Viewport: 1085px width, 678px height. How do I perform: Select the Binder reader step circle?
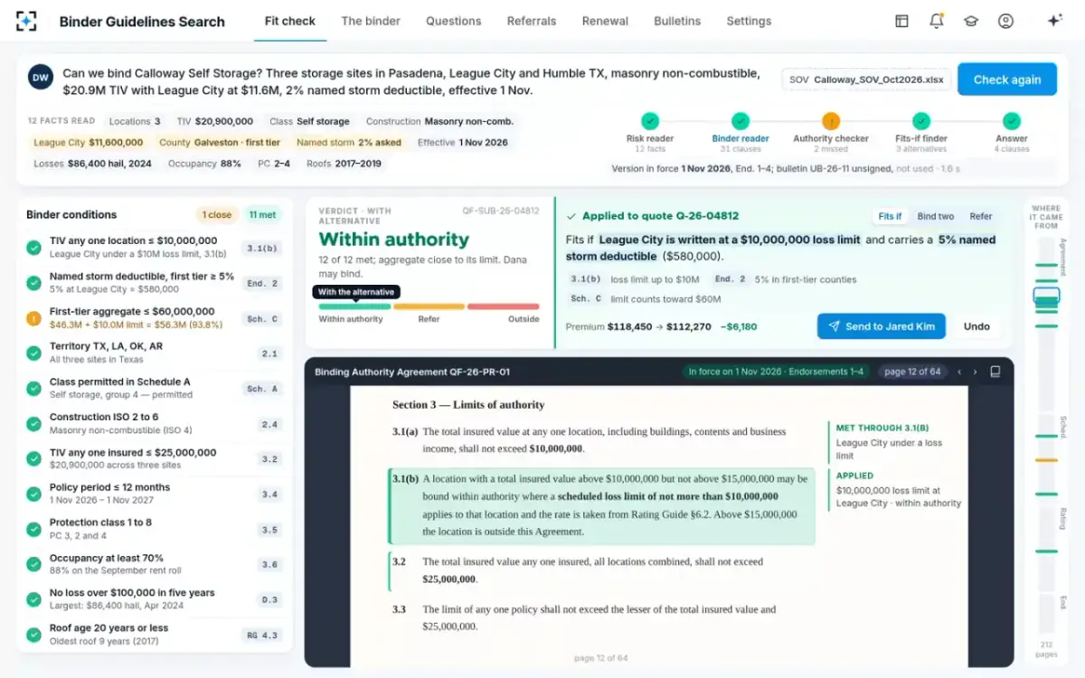(741, 120)
